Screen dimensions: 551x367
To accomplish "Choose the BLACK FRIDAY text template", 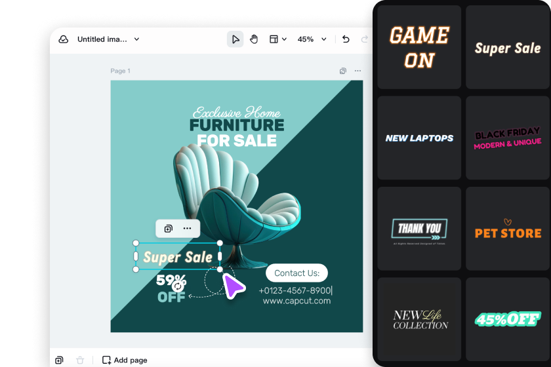I will tap(508, 138).
